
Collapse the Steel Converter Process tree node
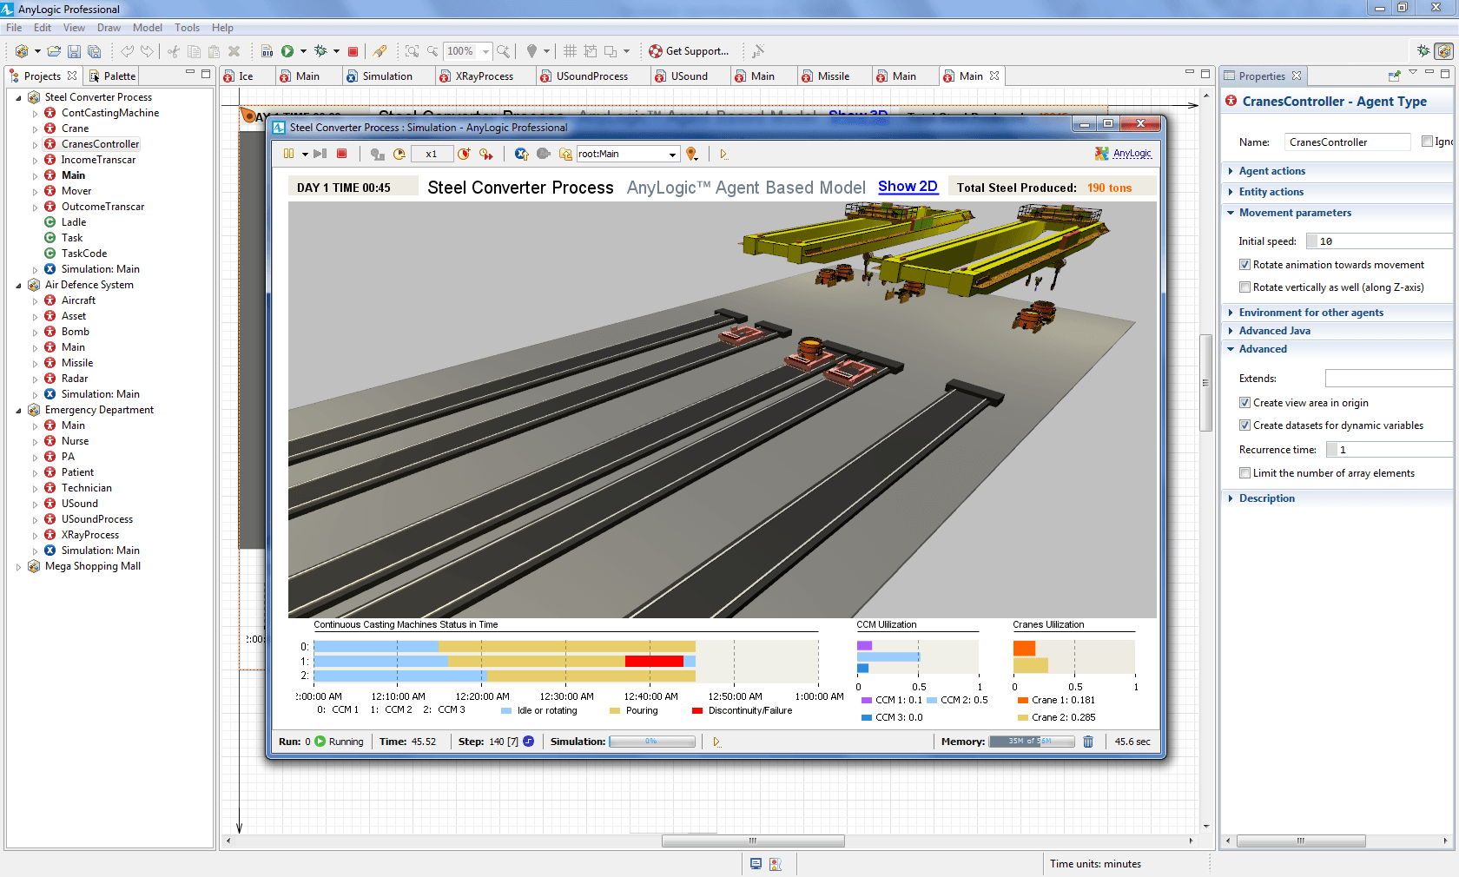click(x=18, y=97)
